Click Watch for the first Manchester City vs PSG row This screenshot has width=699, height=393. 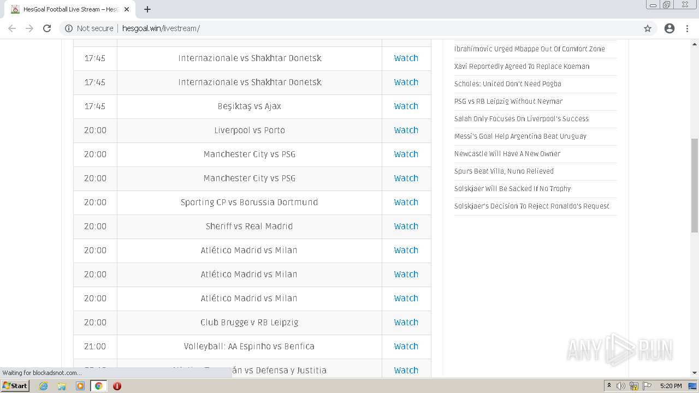406,154
